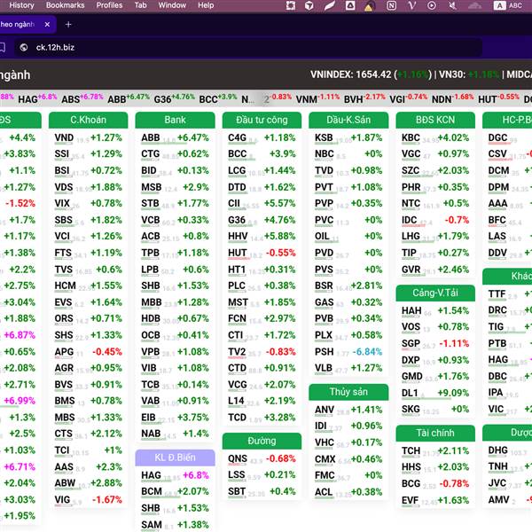Screen dimensions: 532x532
Task: Select VIG stock showing -1.67%
Action: 88,500
